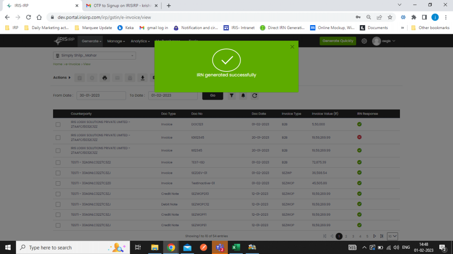Open Excel from the taskbar
453x254 pixels.
click(x=236, y=247)
